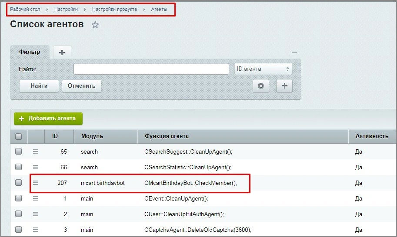Click Да activity cell in CUser row
The image size is (397, 237).
[358, 214]
